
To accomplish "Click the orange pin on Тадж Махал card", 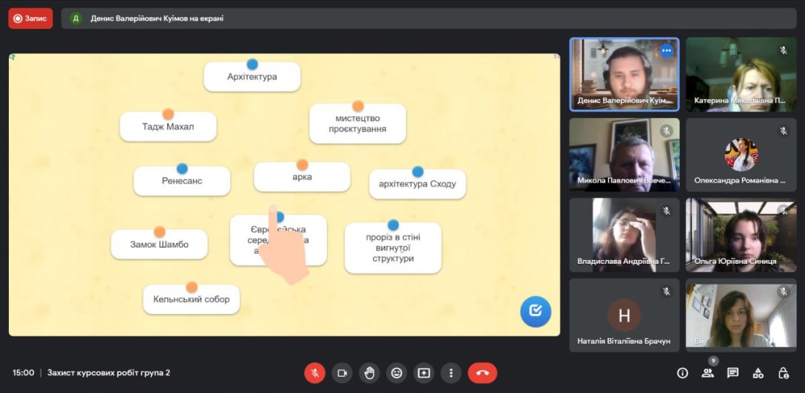I will pyautogui.click(x=168, y=114).
